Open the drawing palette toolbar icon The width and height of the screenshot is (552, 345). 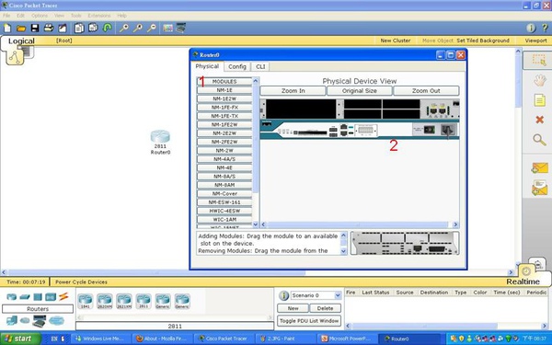pos(168,29)
